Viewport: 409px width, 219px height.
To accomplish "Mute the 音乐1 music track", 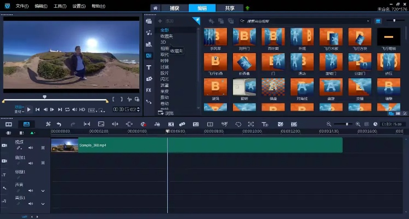I will coord(31,205).
